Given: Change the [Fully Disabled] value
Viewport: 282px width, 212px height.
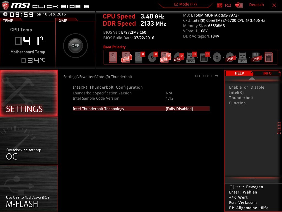Looking at the screenshot, I should (179, 109).
